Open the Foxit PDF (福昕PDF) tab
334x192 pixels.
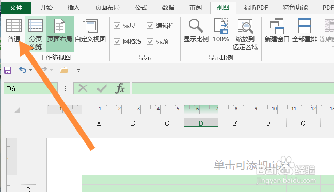[256, 8]
